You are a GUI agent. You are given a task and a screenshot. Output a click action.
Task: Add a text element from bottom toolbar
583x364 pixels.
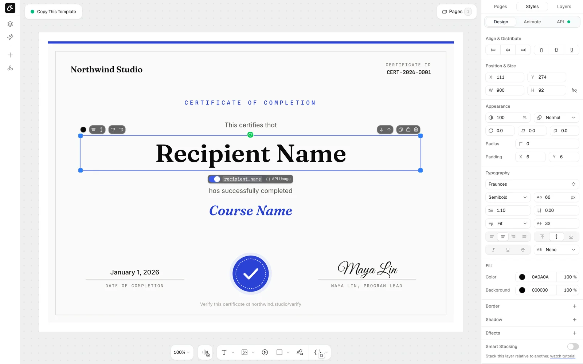(224, 352)
